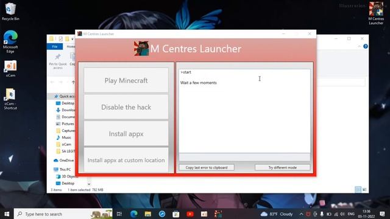390x219 pixels.
Task: Click the launcher title bar app icon
Action: [x=80, y=34]
